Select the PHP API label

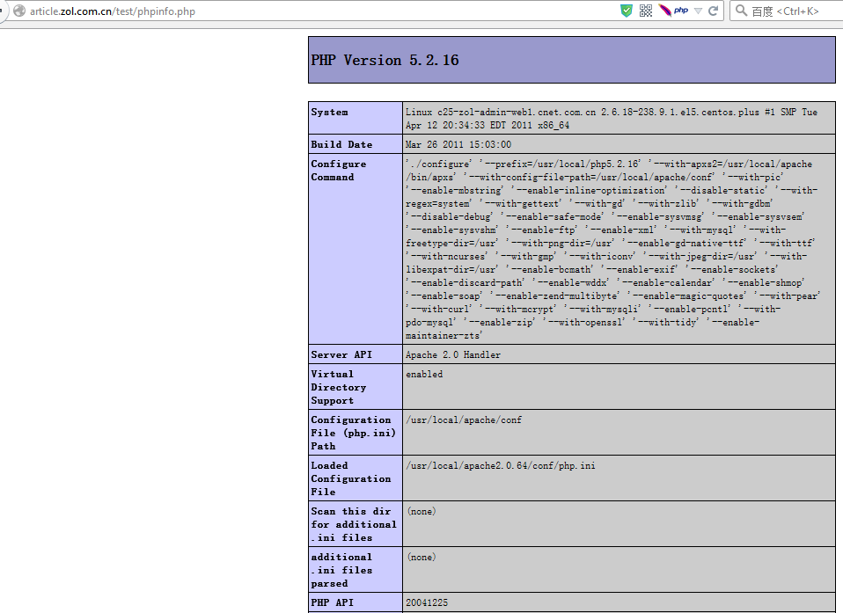coord(333,602)
